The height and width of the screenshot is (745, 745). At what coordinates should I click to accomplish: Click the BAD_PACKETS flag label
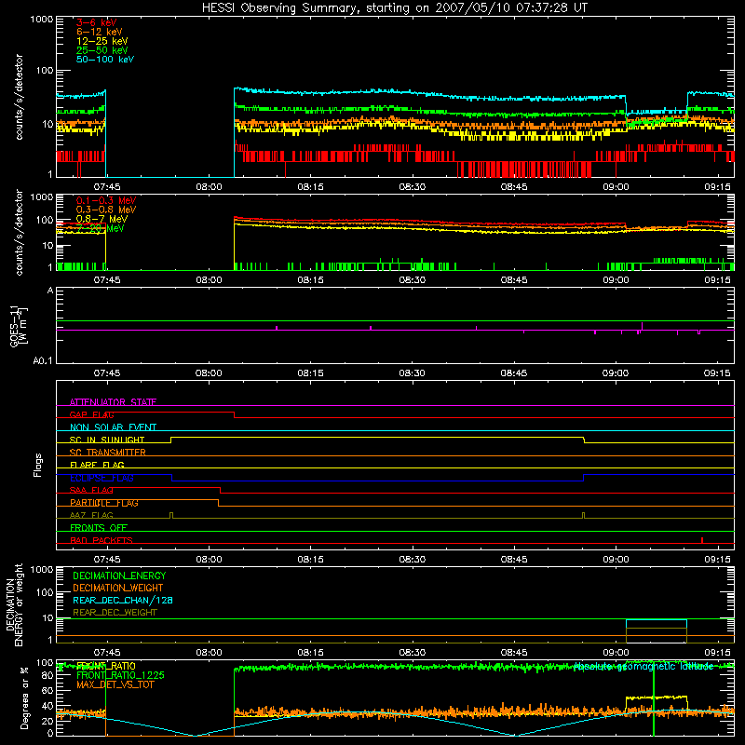click(102, 540)
